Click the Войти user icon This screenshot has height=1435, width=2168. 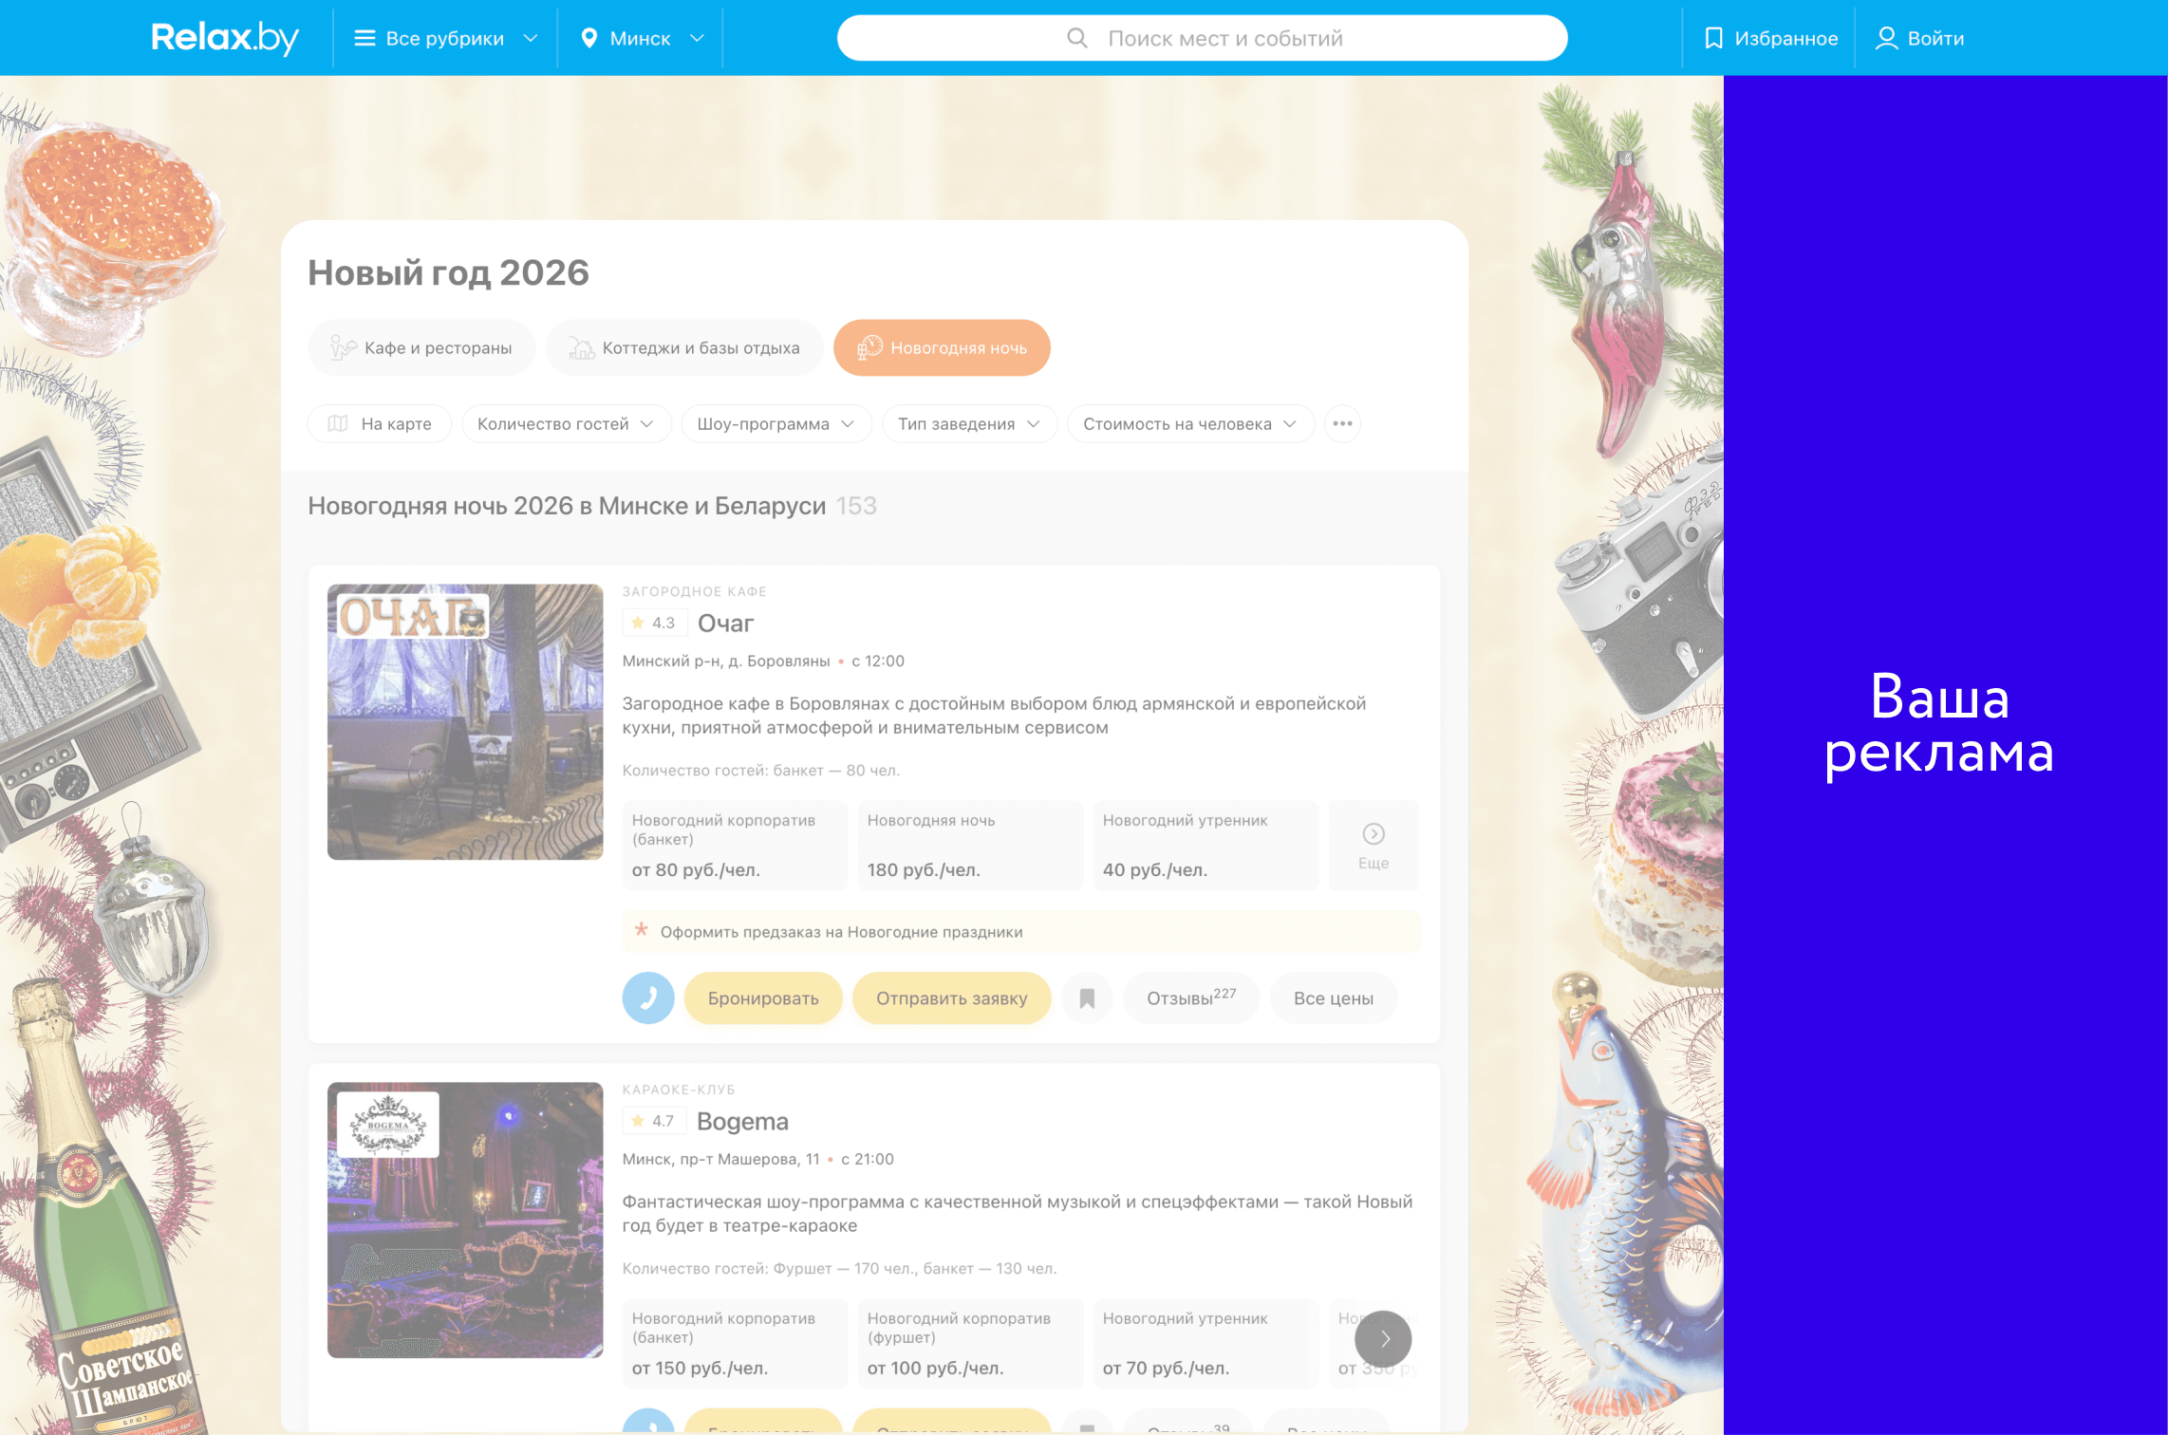[x=1886, y=38]
